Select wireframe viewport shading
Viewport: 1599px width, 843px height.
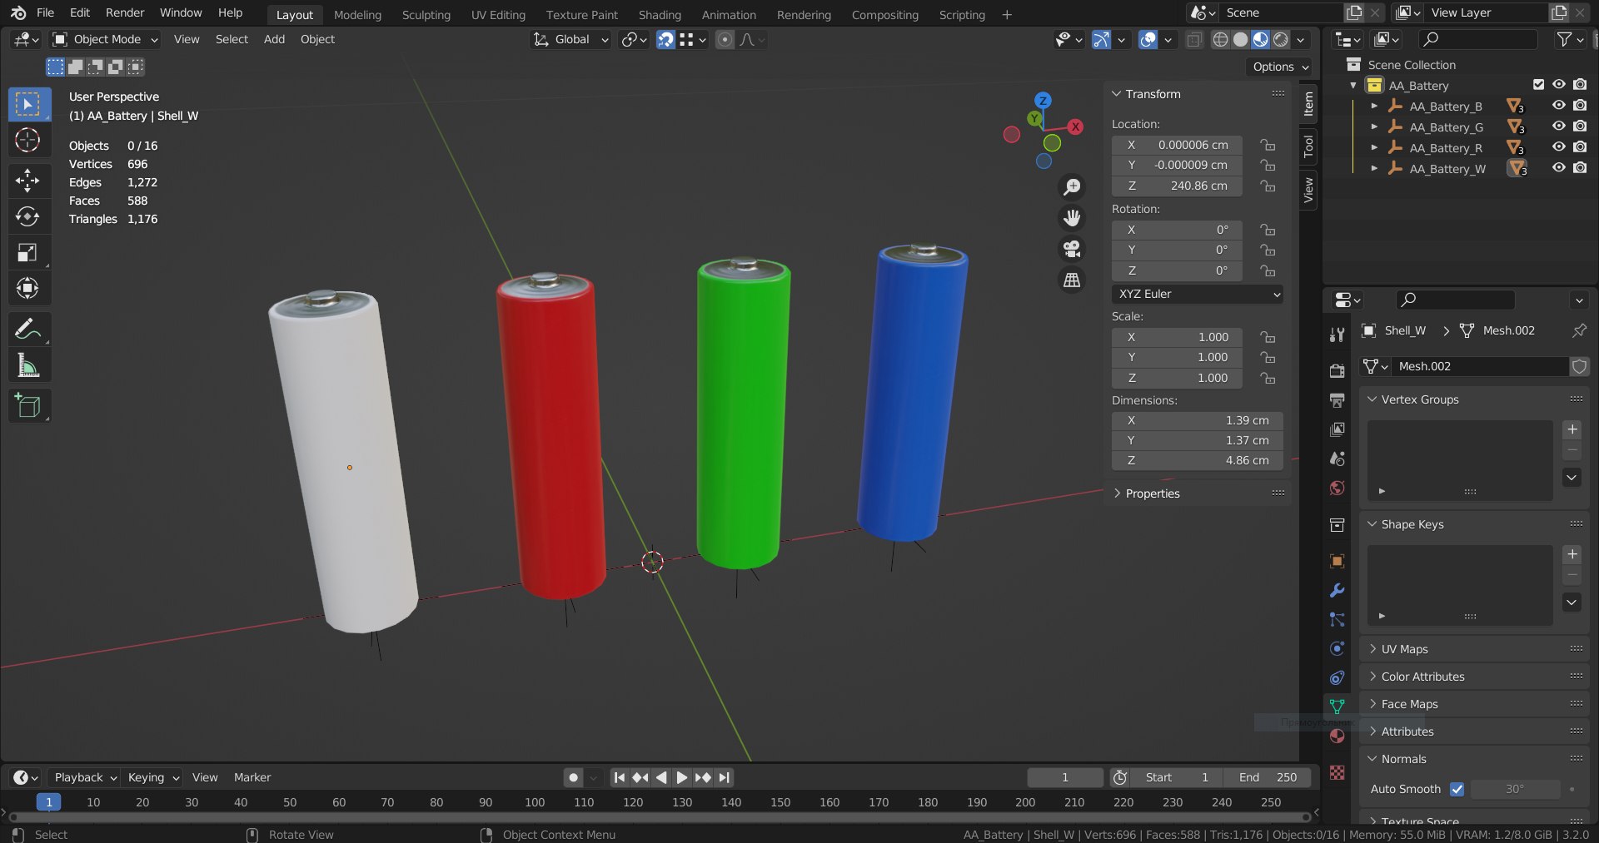tap(1220, 39)
